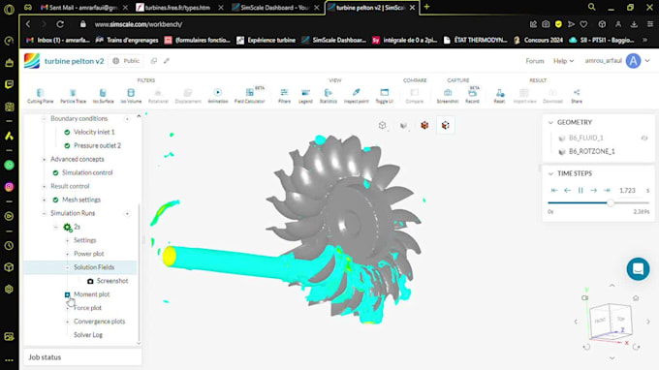This screenshot has height=370, width=659.
Task: Click the time steps slider handle
Action: [611, 203]
